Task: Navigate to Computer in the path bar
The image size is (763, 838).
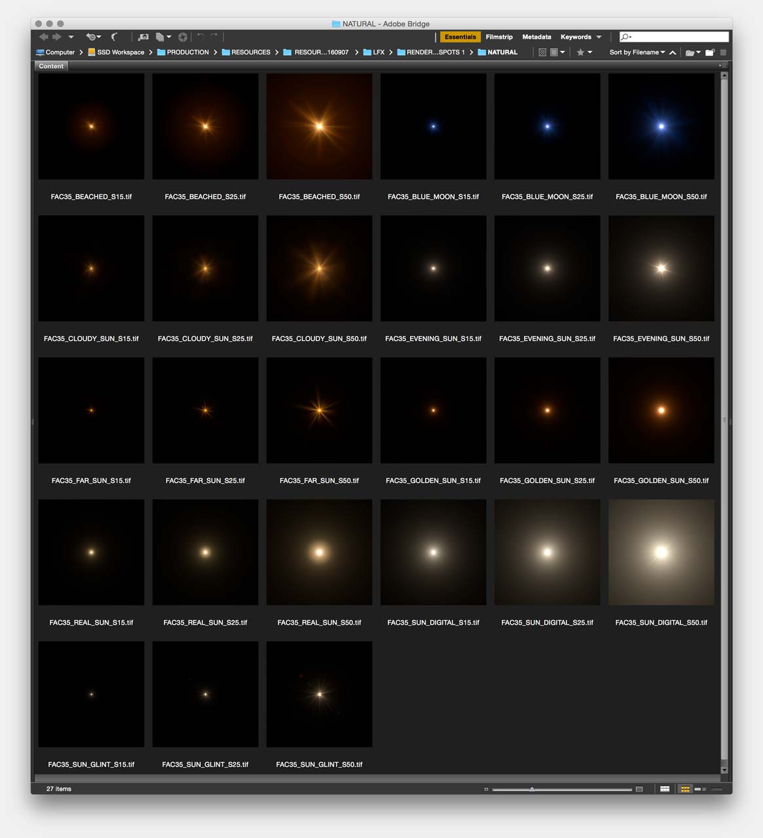Action: pos(55,52)
